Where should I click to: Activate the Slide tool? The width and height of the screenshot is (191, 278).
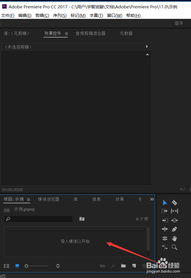click(175, 221)
